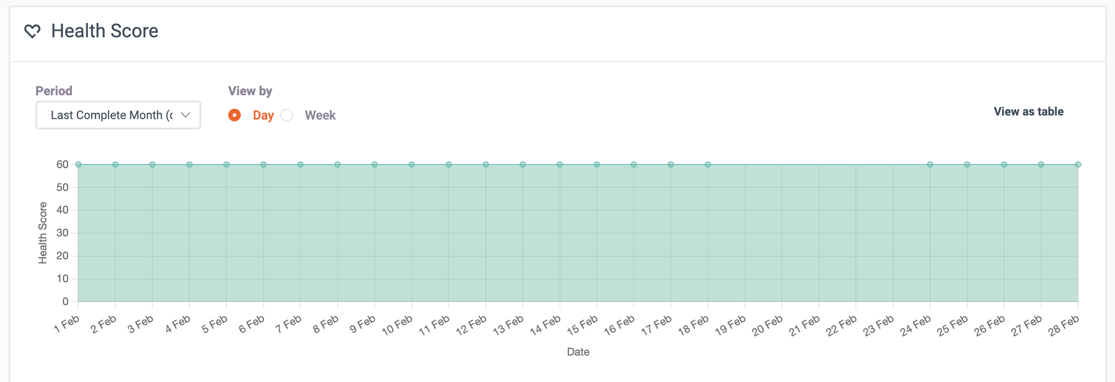This screenshot has height=382, width=1115.
Task: Click View as table link
Action: point(1028,111)
